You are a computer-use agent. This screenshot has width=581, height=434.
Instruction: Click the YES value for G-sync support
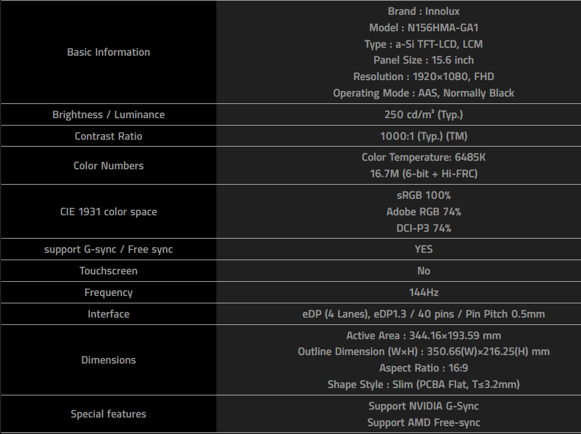[x=424, y=249]
